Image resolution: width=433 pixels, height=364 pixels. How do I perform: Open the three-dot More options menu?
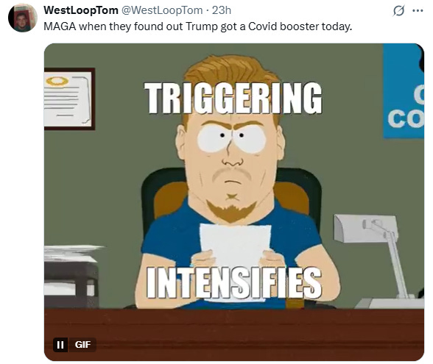[418, 11]
